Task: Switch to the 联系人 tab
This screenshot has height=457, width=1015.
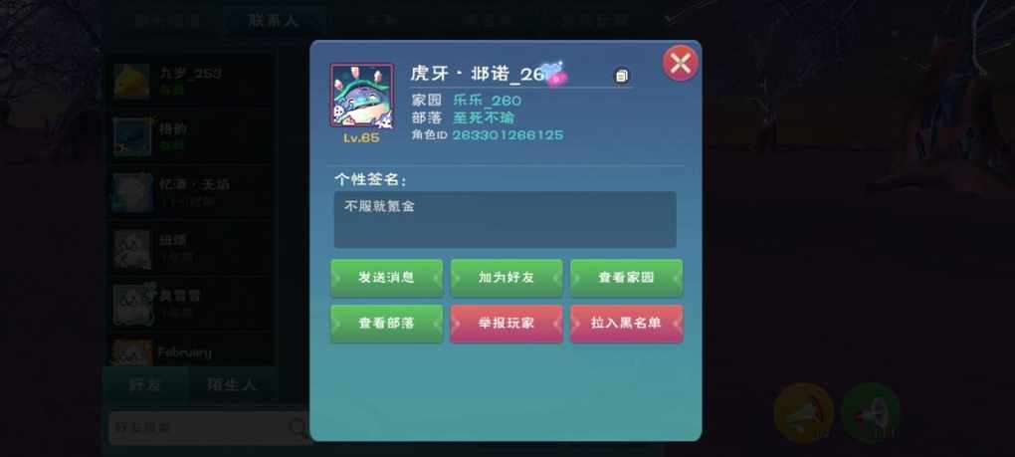Action: point(274,20)
